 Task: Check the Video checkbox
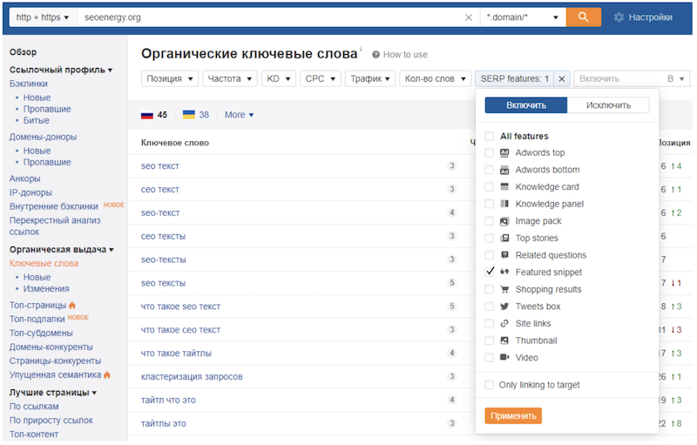click(x=490, y=358)
